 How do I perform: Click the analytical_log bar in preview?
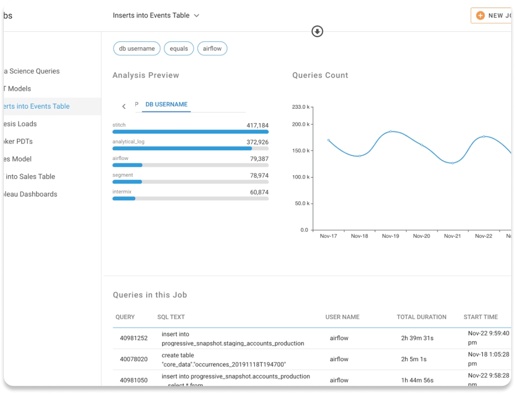(190, 148)
